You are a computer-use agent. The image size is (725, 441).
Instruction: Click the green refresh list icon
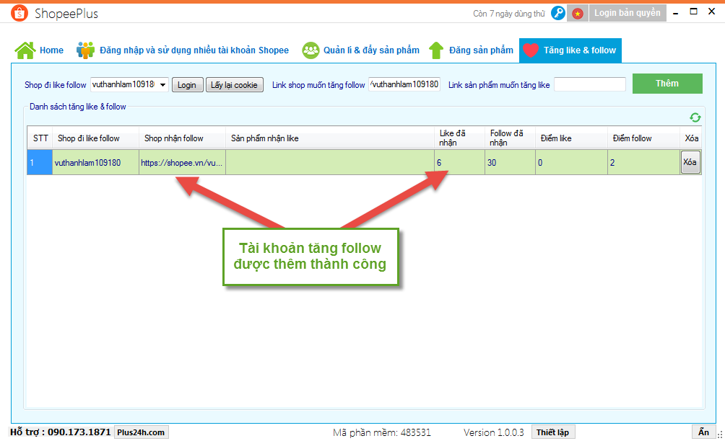tap(695, 117)
